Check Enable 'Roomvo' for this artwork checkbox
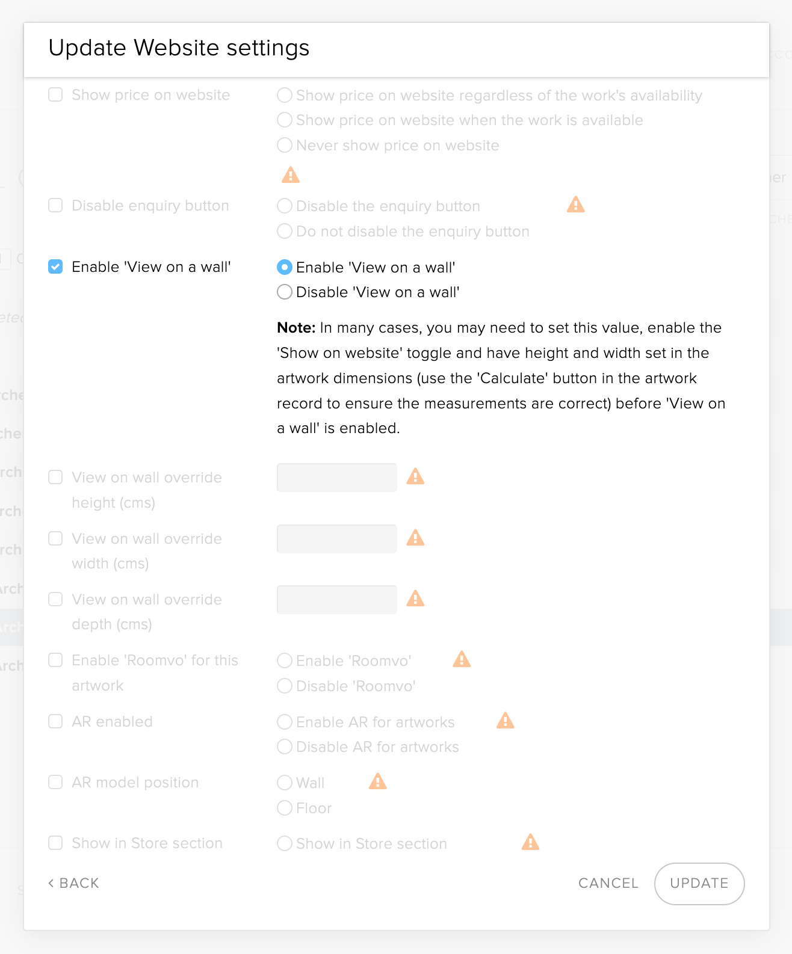Image resolution: width=792 pixels, height=954 pixels. [x=55, y=660]
